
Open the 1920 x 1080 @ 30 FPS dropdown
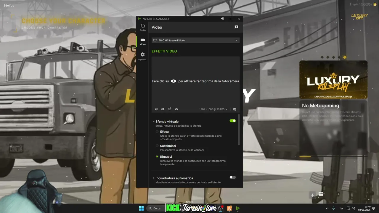point(213,109)
